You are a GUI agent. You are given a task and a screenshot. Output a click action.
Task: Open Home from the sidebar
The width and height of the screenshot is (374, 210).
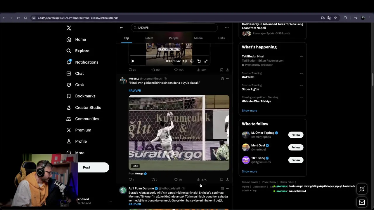point(76,39)
